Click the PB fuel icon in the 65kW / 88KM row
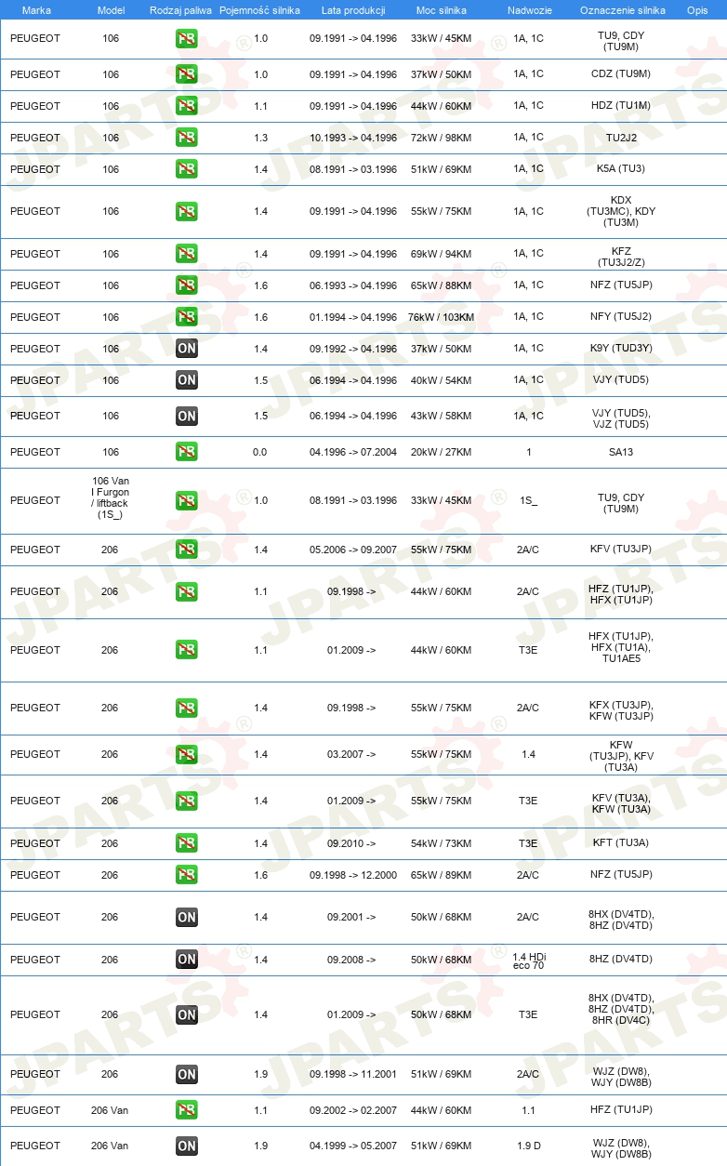The image size is (727, 1166). coord(187,285)
